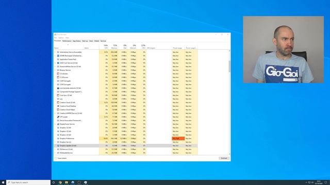The width and height of the screenshot is (330, 185).
Task: Sort processes by the Network column header
Action: (x=132, y=47)
